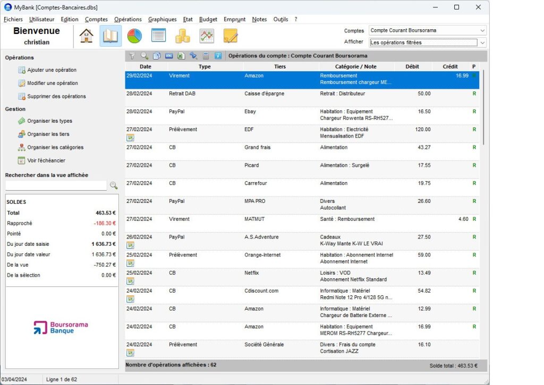
Task: Open the Outils menu
Action: (x=280, y=20)
